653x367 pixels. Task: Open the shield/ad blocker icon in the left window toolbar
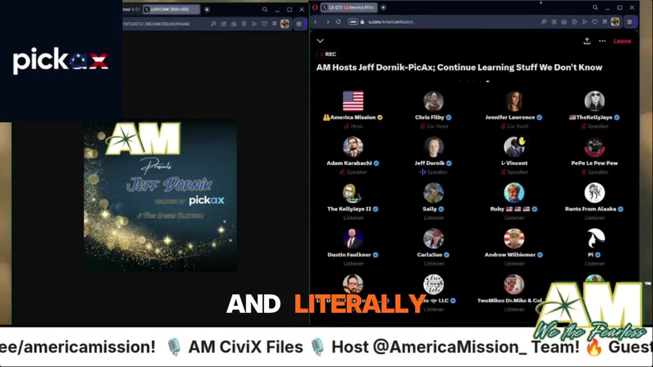pyautogui.click(x=244, y=23)
